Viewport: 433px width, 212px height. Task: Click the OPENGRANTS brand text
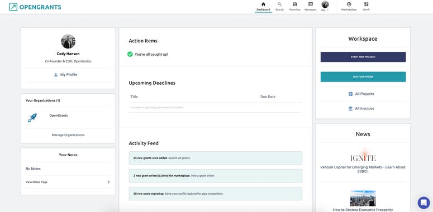pos(40,7)
